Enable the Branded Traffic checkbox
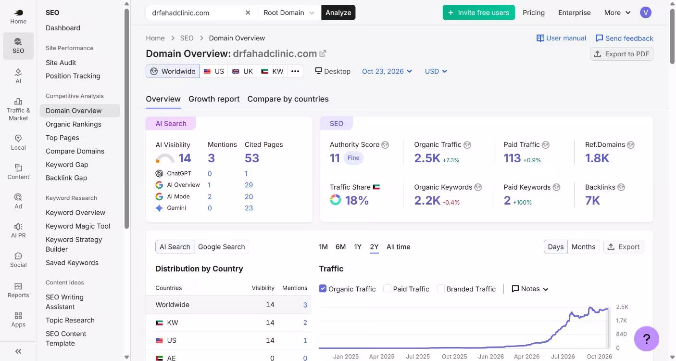Image resolution: width=676 pixels, height=361 pixels. 440,289
